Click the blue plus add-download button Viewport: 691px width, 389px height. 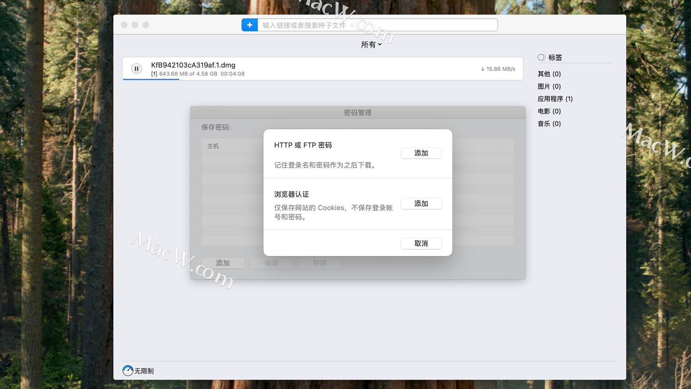[249, 25]
